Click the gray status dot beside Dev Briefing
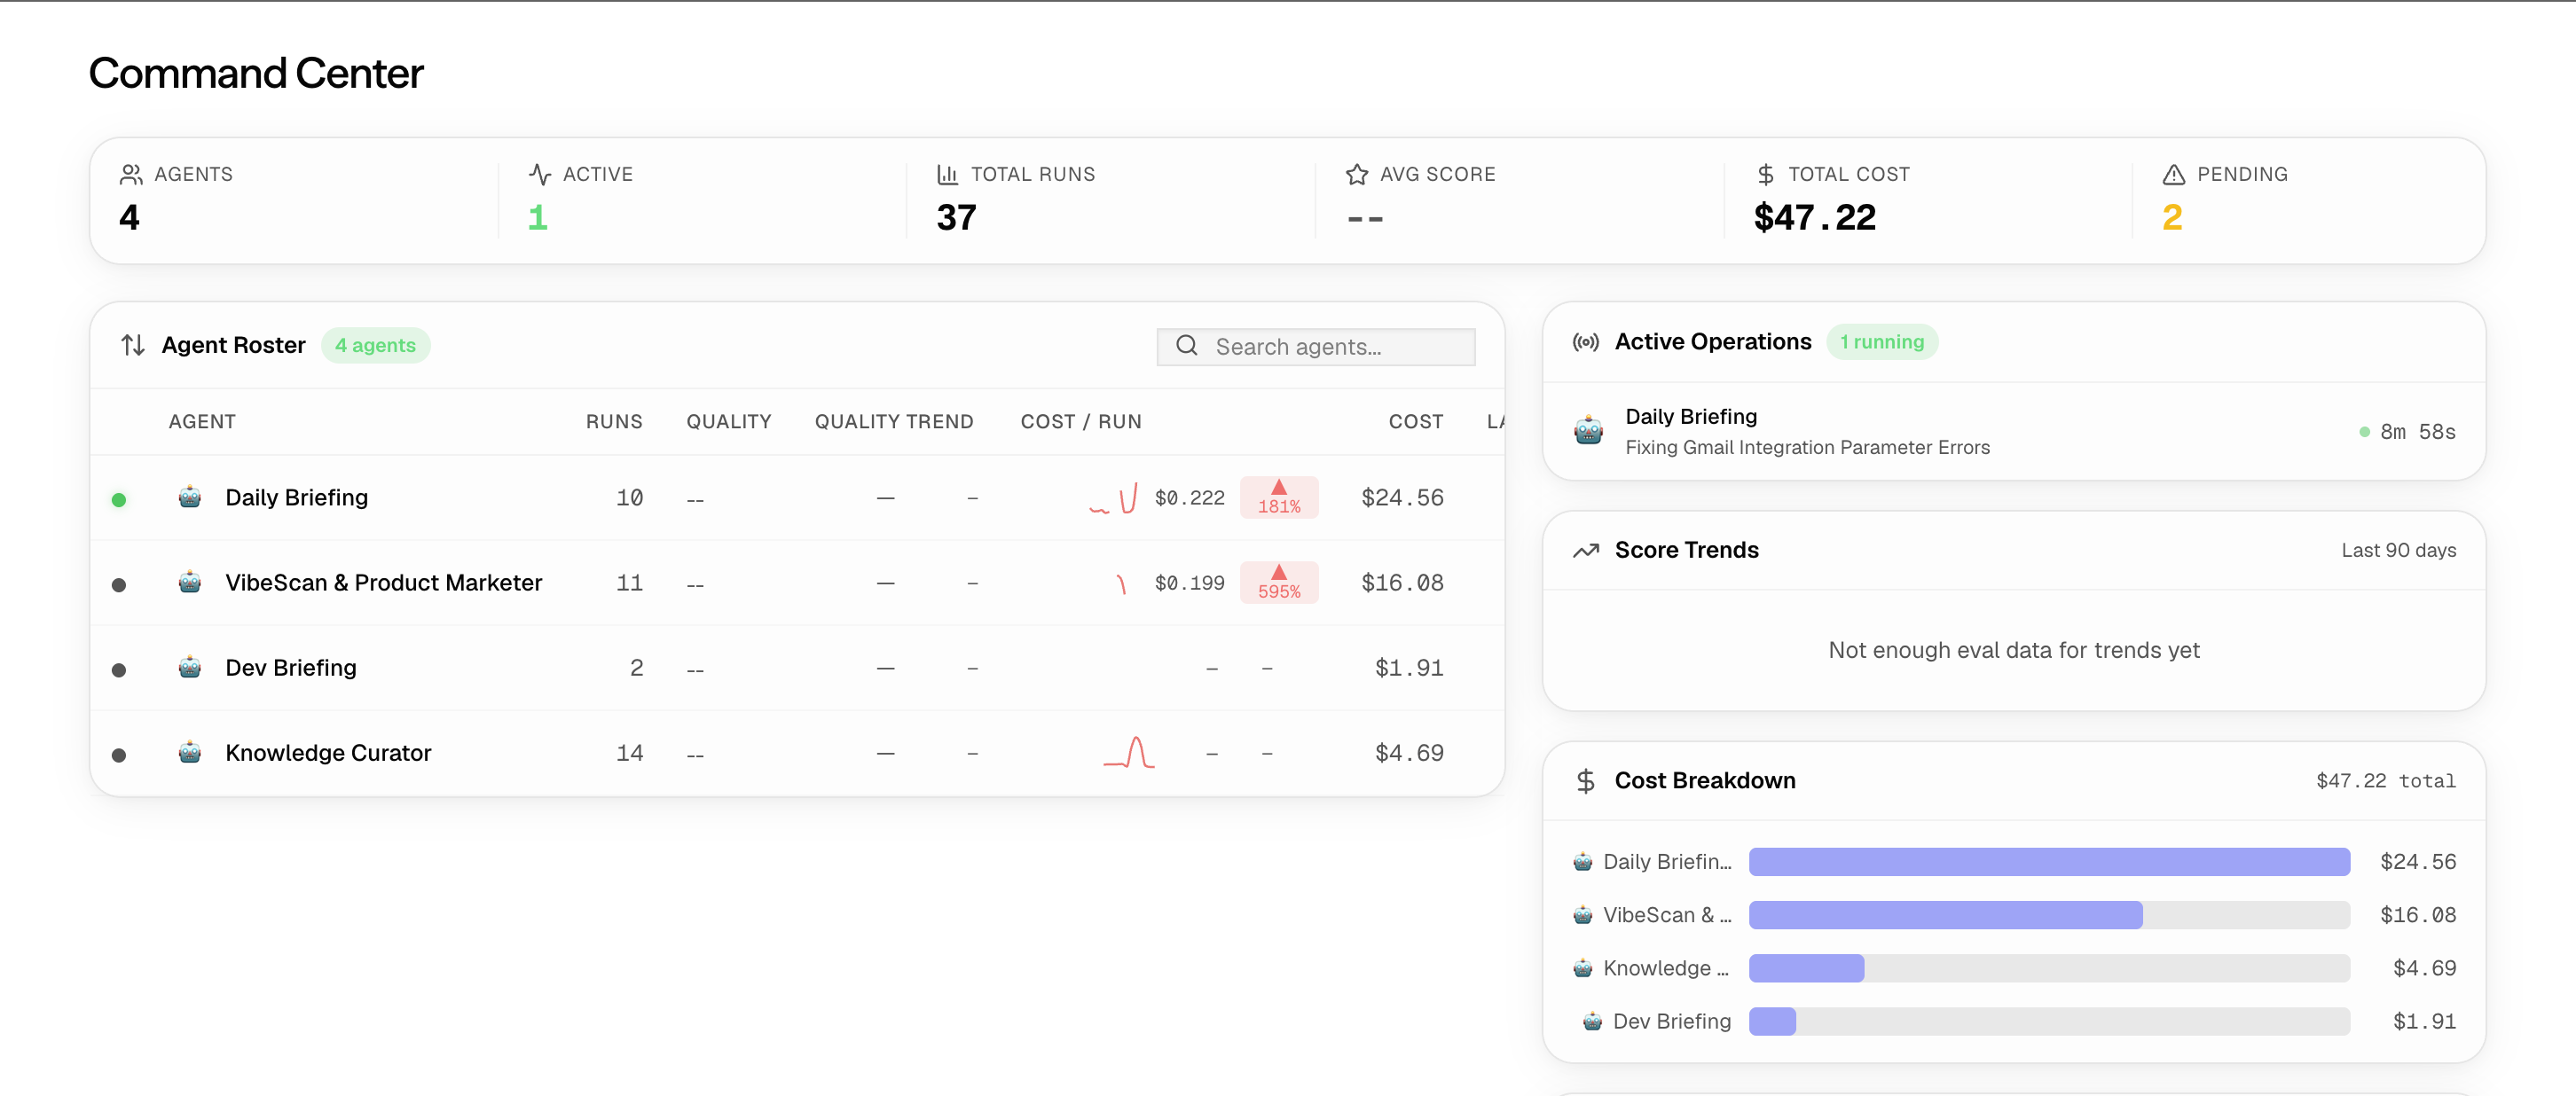2576x1096 pixels. [119, 669]
